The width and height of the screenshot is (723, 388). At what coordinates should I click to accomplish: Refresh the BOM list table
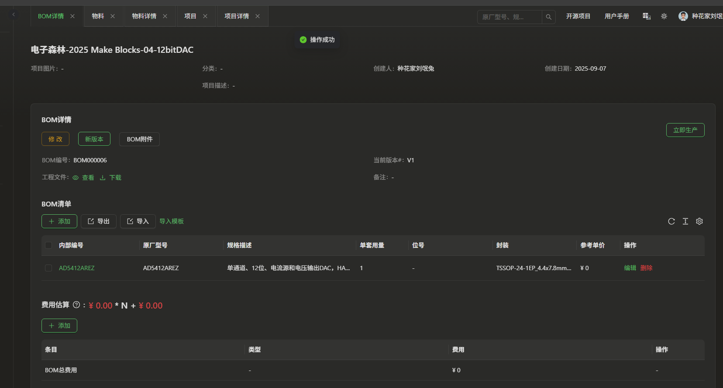[x=671, y=221]
